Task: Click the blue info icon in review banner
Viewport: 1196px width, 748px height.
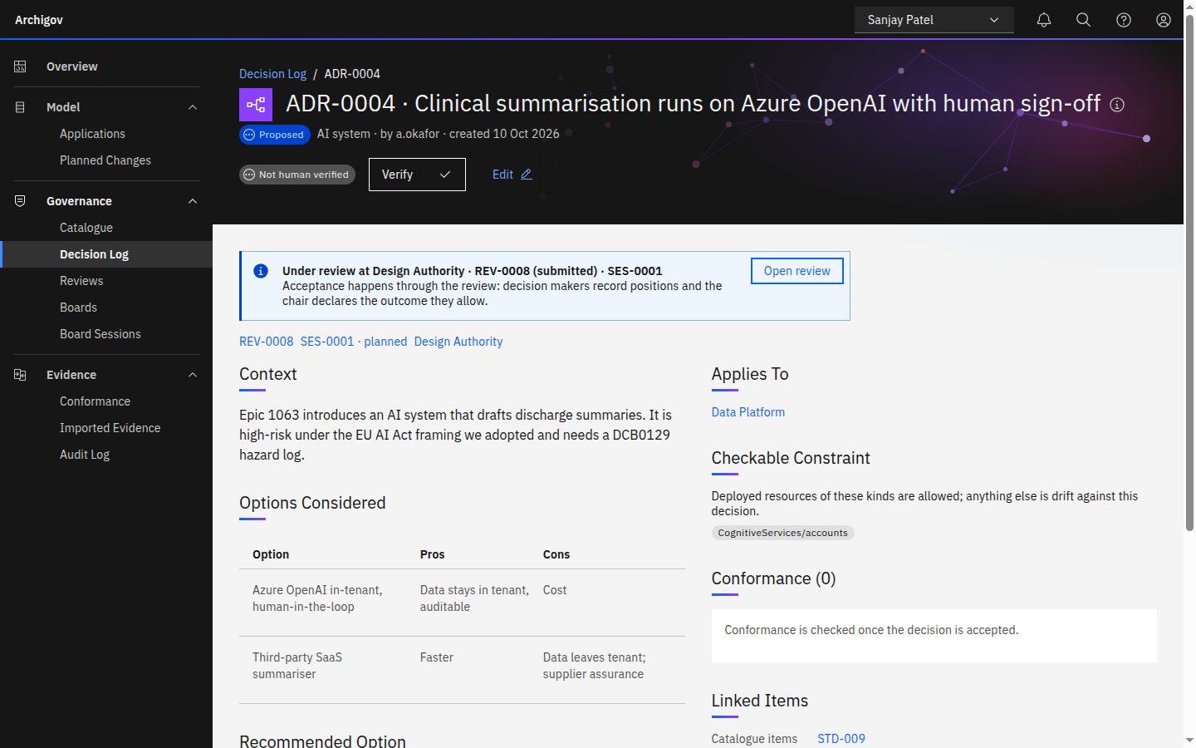Action: tap(261, 271)
